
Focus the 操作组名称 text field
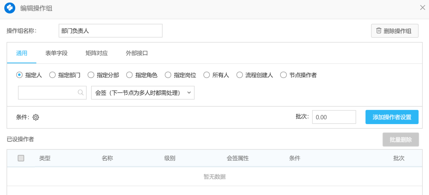coord(110,31)
